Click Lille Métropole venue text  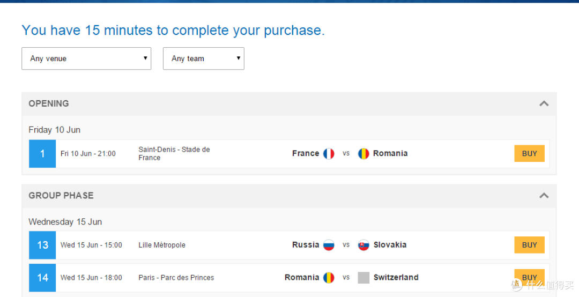point(162,245)
